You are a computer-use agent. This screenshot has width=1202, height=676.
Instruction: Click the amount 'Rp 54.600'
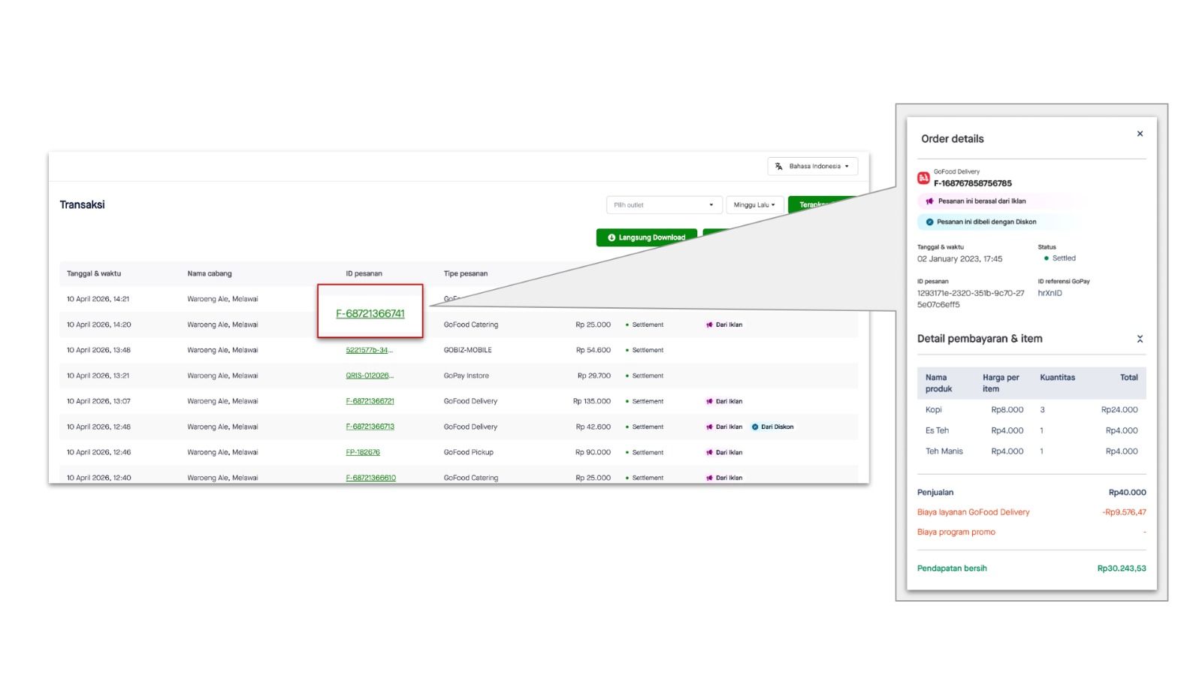point(593,351)
